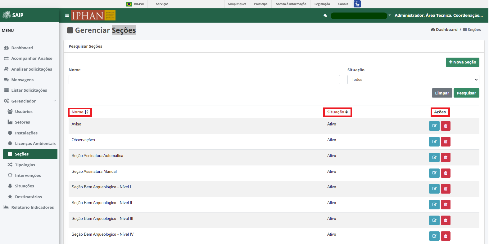Delete the Observações section
The image size is (489, 245).
point(446,142)
